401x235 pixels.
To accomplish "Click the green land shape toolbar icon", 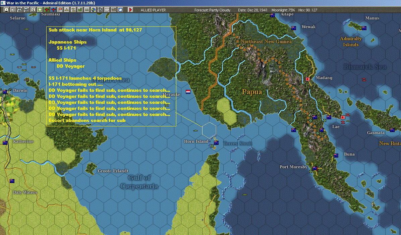I will coord(80,10).
